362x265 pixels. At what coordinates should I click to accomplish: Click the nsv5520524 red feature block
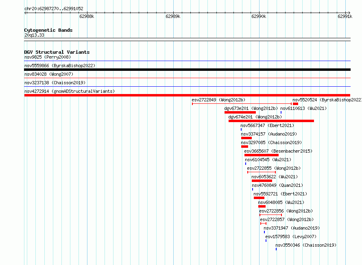(296, 104)
